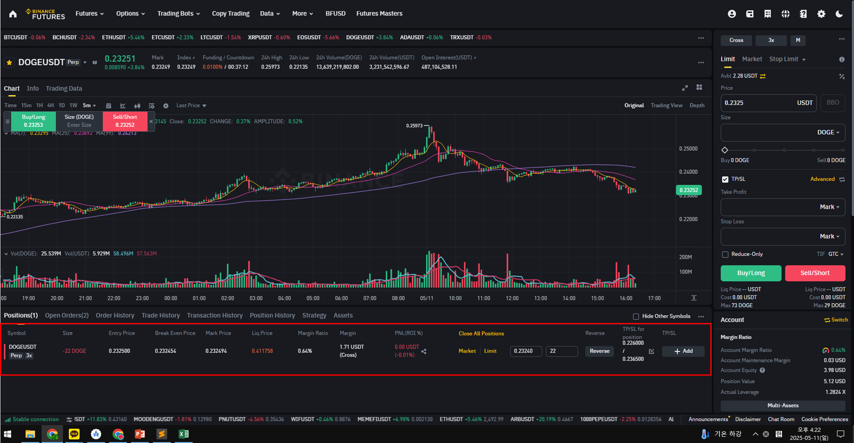854x443 pixels.
Task: Open the header settings gear
Action: (821, 14)
